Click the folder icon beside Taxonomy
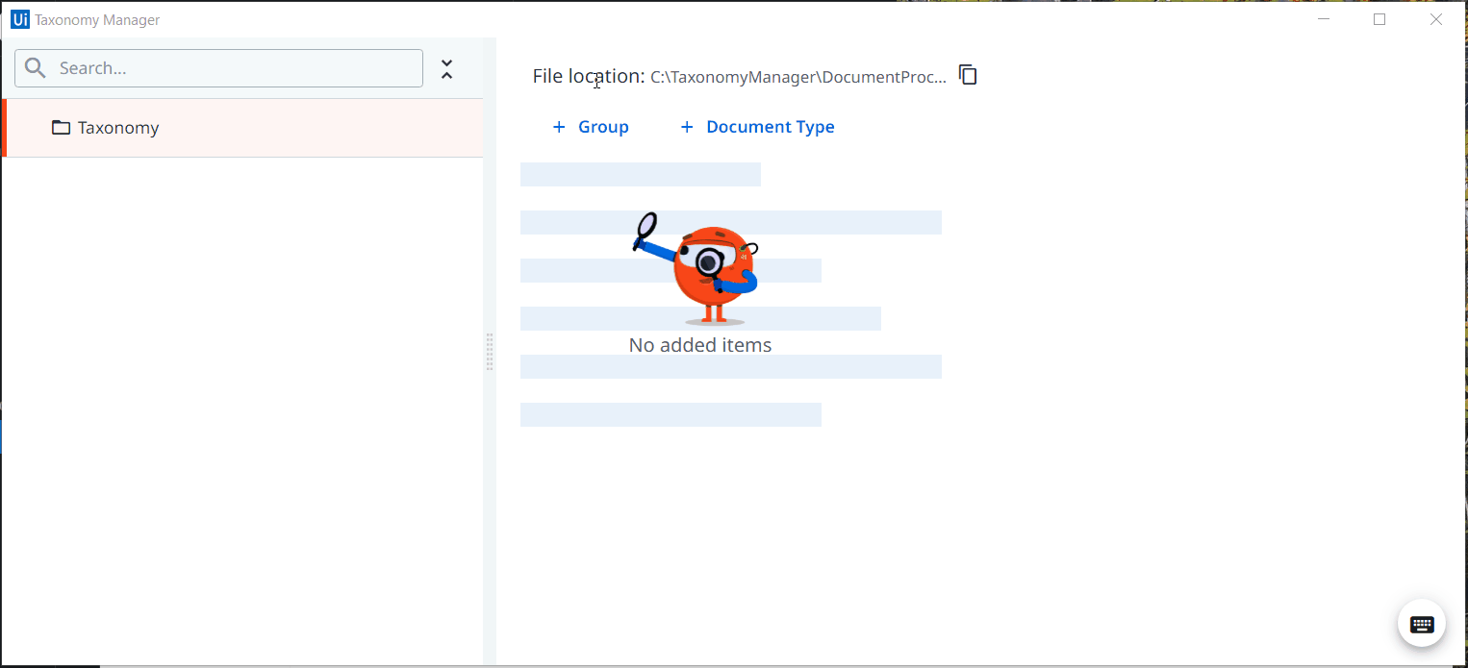Screen dimensions: 1468x668 coord(61,128)
